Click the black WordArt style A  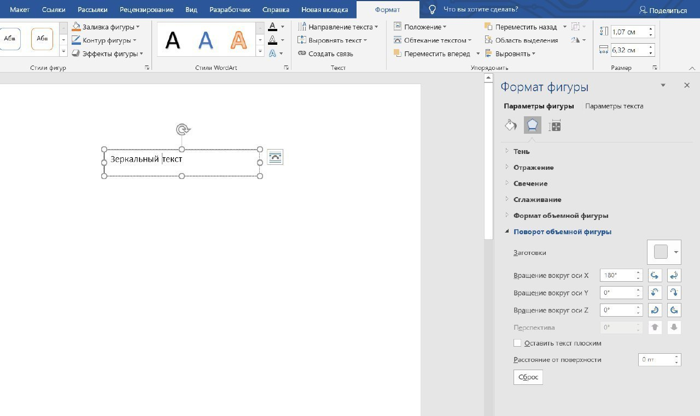click(173, 40)
